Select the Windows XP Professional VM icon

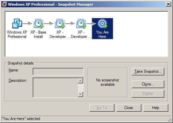(x=17, y=23)
